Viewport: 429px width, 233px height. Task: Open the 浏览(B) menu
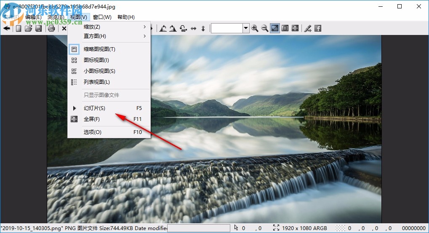coord(56,17)
